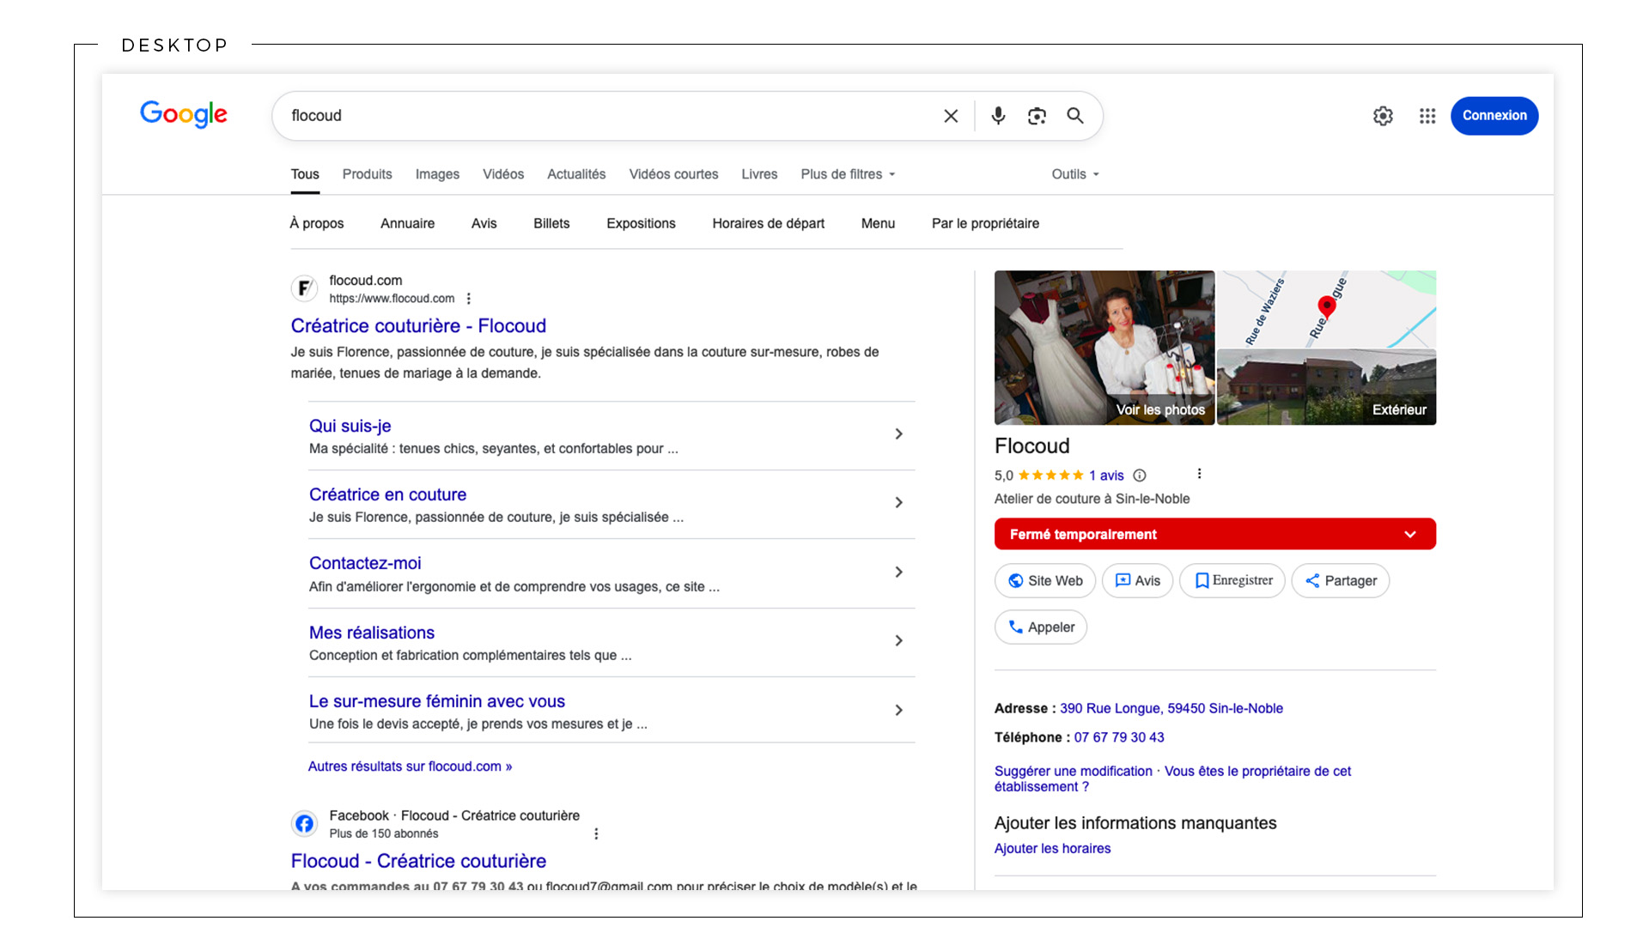The image size is (1649, 927).
Task: Click the flocoud.com site favicon
Action: (305, 288)
